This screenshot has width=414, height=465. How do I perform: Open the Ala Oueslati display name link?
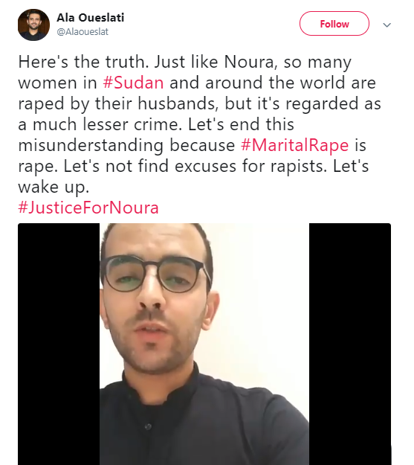(x=91, y=18)
